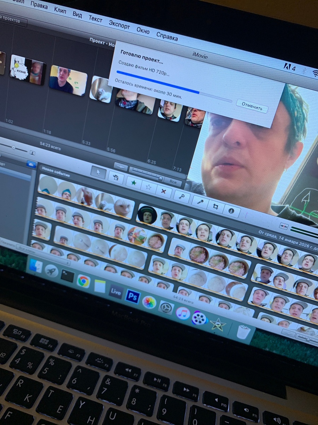This screenshot has height=425, width=318.
Task: Select the arrow pointer tool in iMovie toolbar
Action: click(x=98, y=172)
